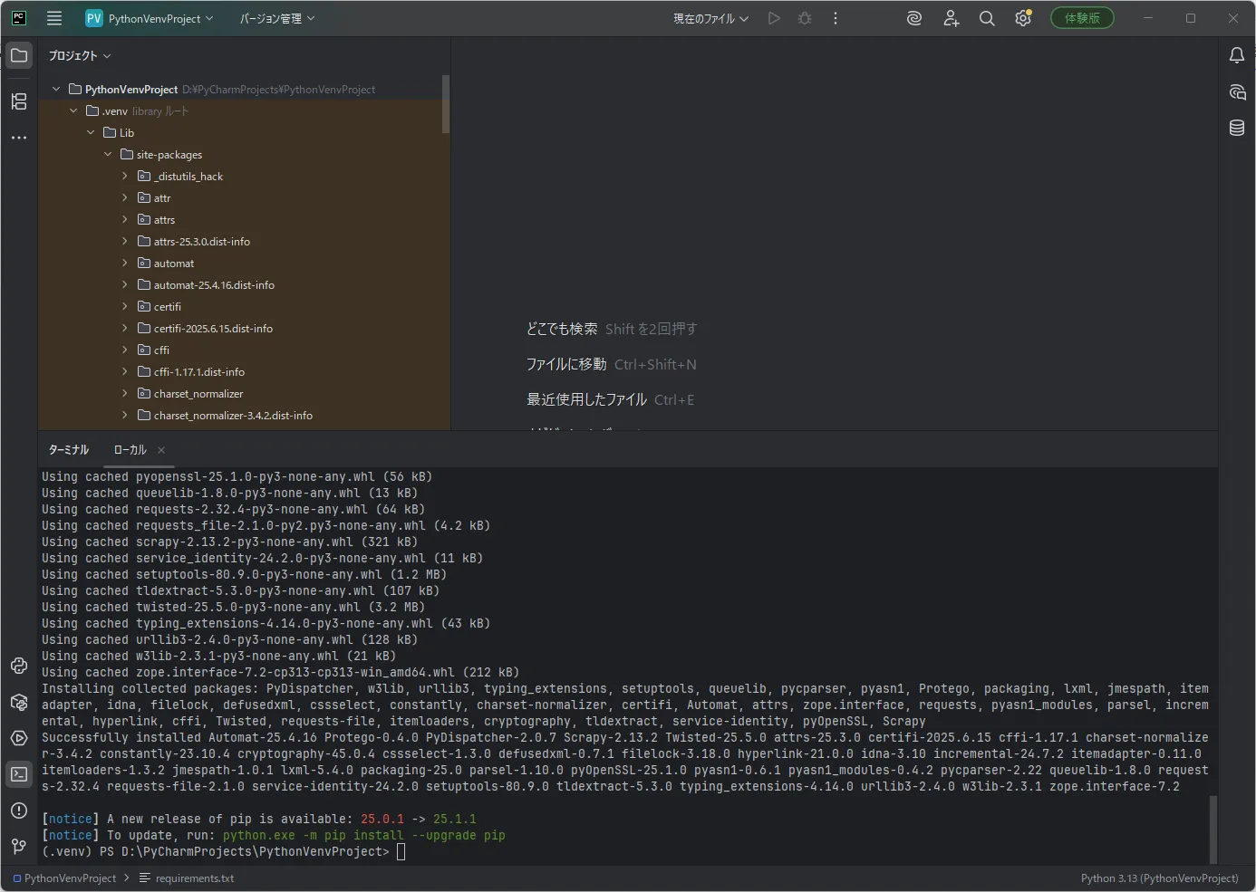The height and width of the screenshot is (892, 1256).
Task: Open the Database tool window
Action: pyautogui.click(x=1237, y=128)
